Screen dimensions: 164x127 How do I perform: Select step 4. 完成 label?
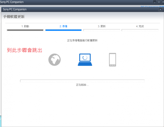coord(140,26)
